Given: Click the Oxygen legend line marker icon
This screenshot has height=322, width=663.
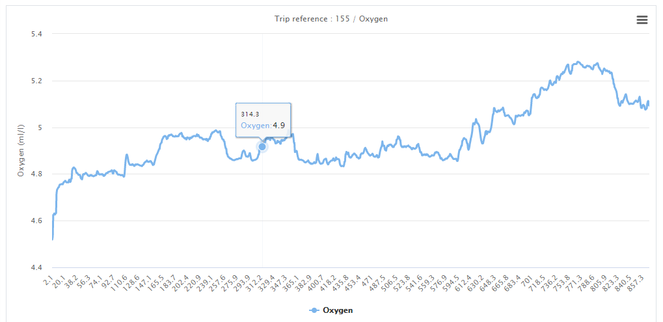Looking at the screenshot, I should pyautogui.click(x=314, y=310).
